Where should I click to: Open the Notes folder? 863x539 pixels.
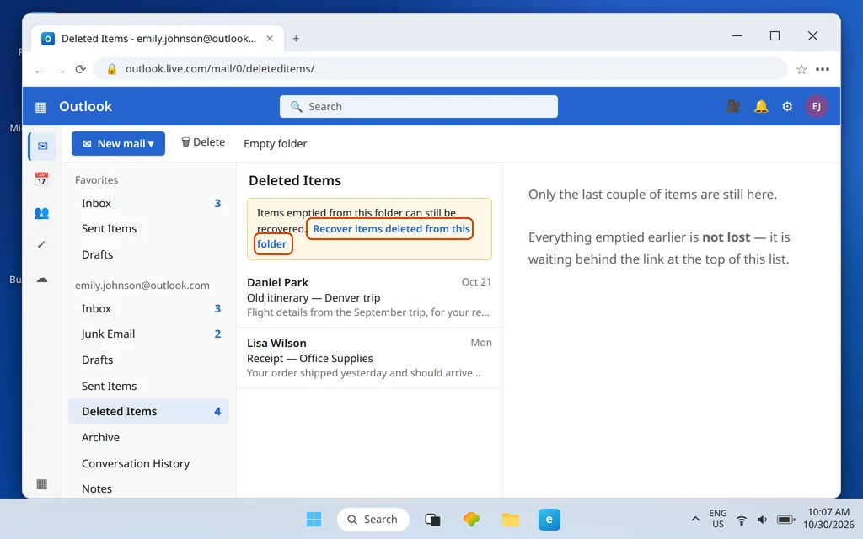pyautogui.click(x=148, y=488)
